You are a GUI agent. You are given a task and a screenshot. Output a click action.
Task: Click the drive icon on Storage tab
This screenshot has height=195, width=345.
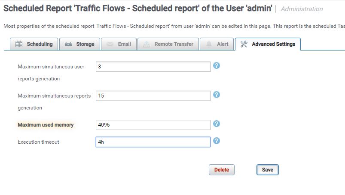68,44
